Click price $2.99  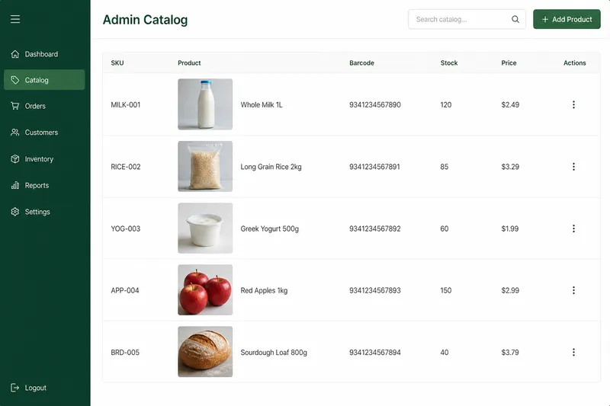510,290
